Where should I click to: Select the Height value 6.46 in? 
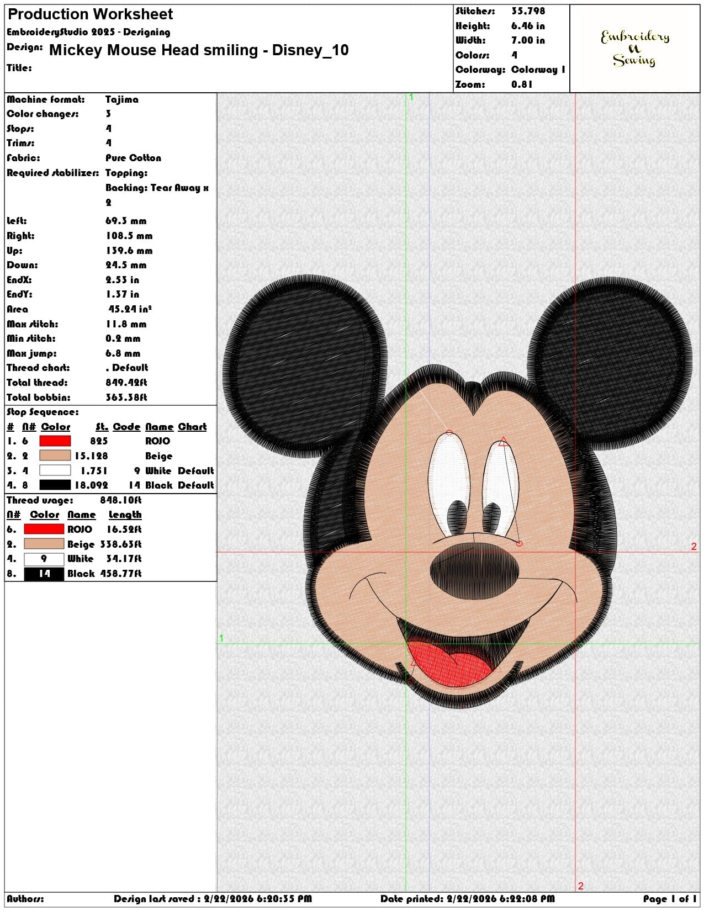[x=528, y=26]
